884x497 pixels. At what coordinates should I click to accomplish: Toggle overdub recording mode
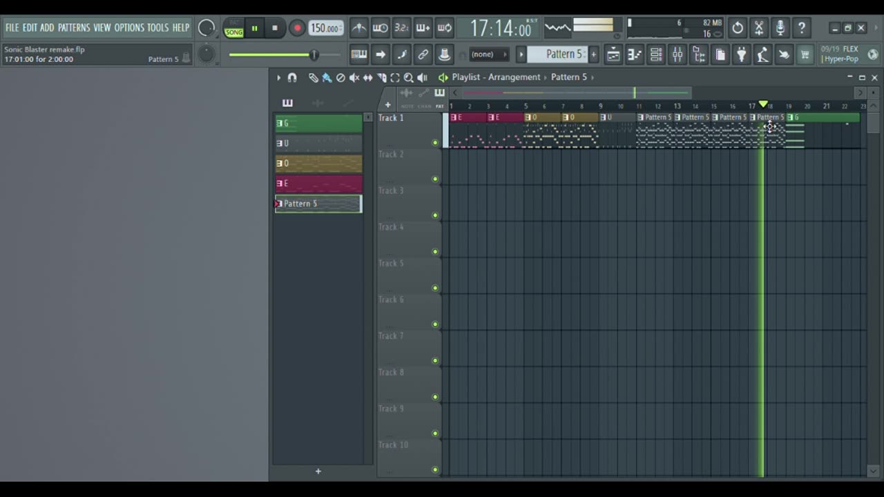[x=423, y=28]
